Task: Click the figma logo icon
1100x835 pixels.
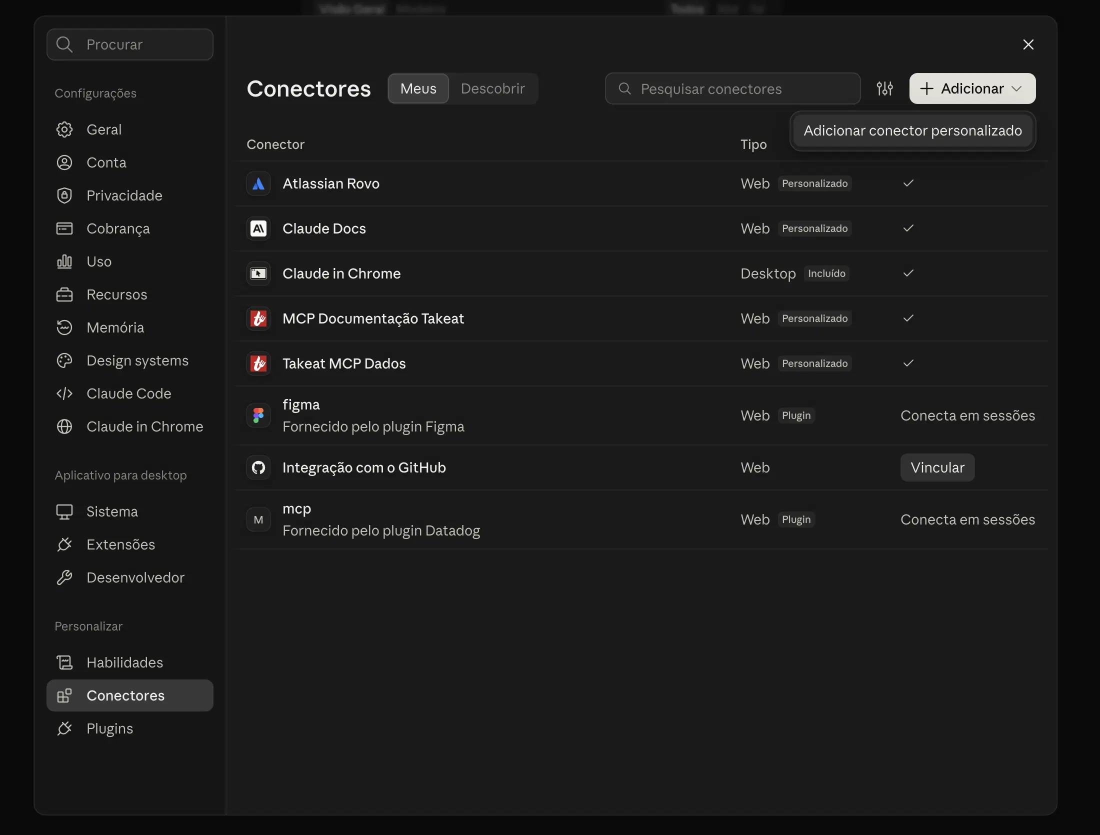Action: [258, 415]
